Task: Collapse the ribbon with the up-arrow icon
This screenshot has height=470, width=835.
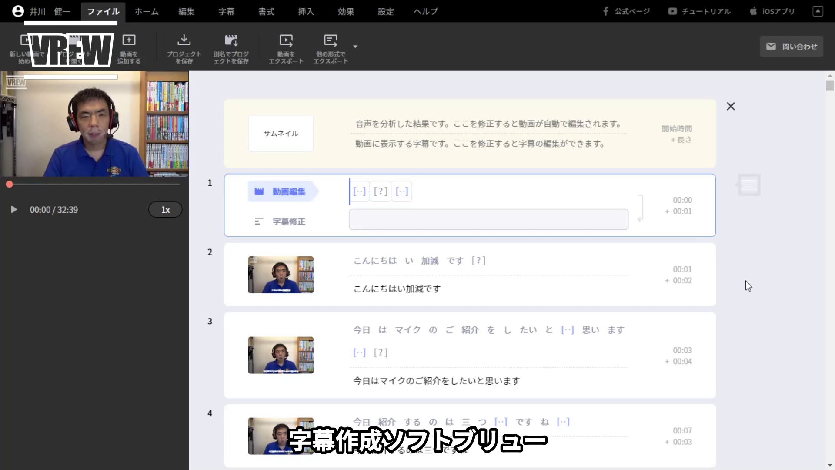Action: 818,11
